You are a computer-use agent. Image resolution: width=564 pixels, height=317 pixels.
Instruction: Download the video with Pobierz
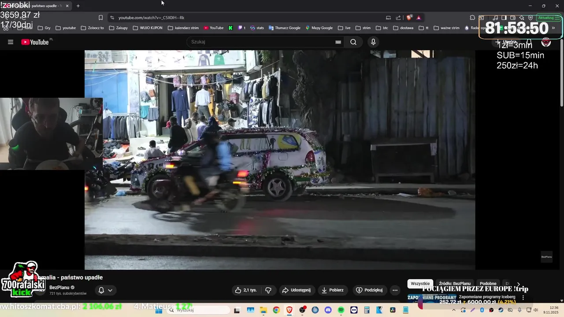click(333, 290)
